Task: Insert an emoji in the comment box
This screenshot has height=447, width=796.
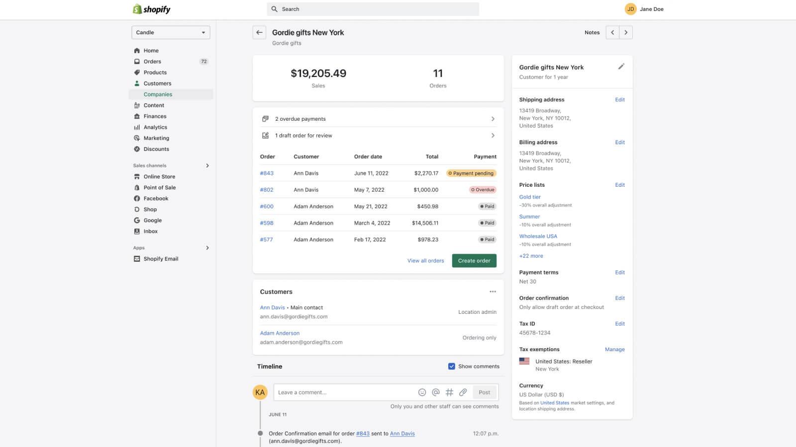Action: 422,392
